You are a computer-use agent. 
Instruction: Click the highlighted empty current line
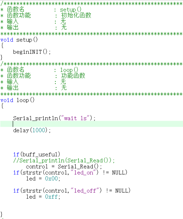pos(91,124)
